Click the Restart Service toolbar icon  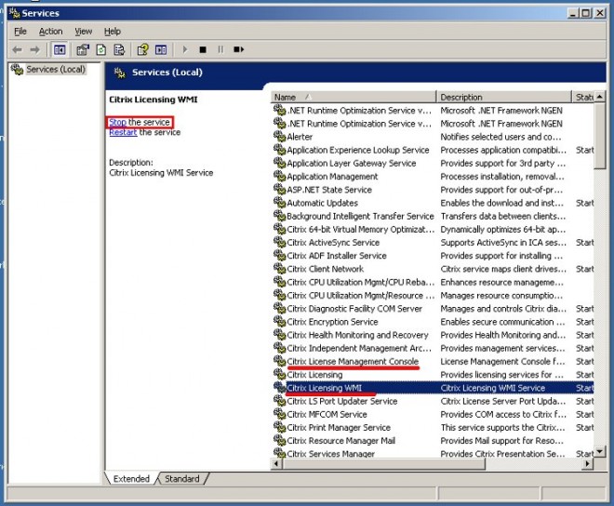[x=238, y=49]
